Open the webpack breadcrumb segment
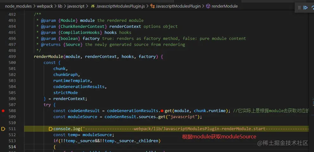 [45, 6]
